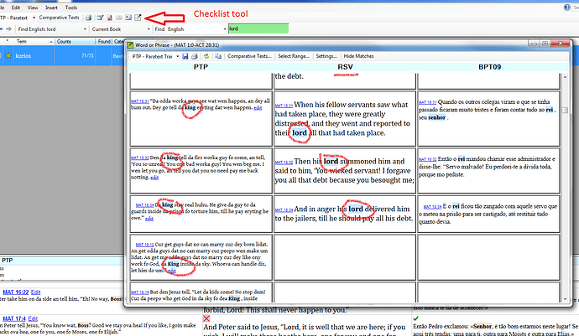This screenshot has width=579, height=336.
Task: Click the checklist scrollbar down arrow
Action: pos(565,299)
